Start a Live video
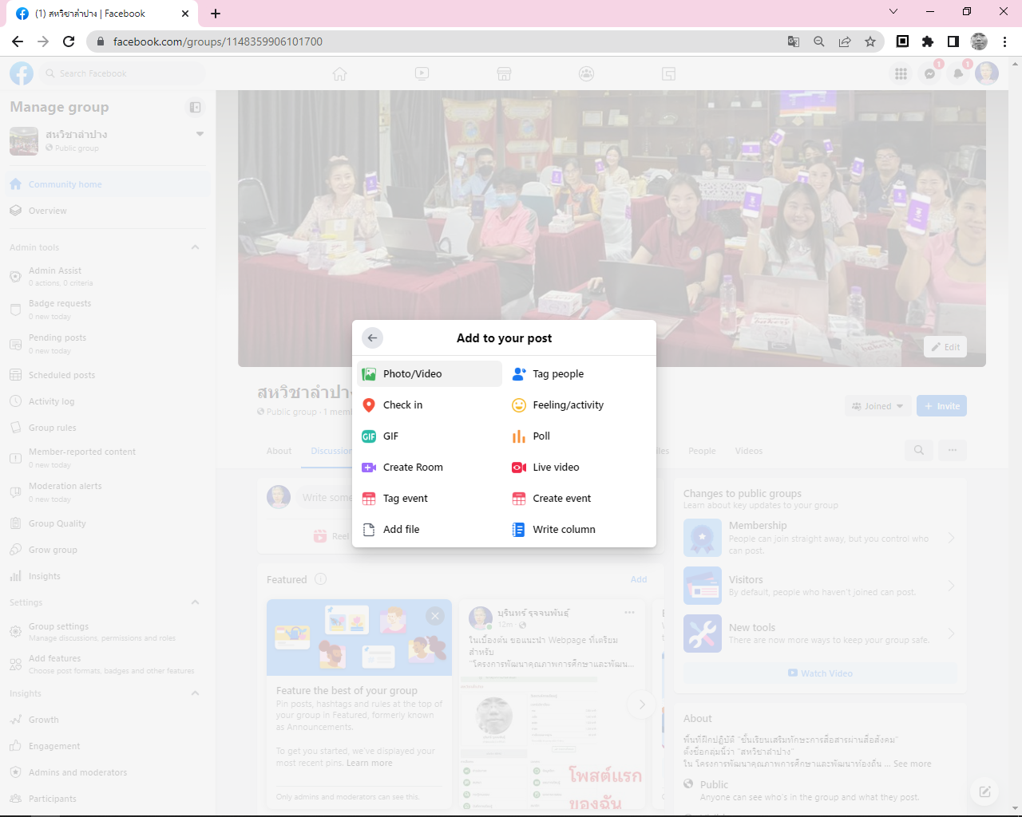Image resolution: width=1022 pixels, height=817 pixels. coord(579,467)
